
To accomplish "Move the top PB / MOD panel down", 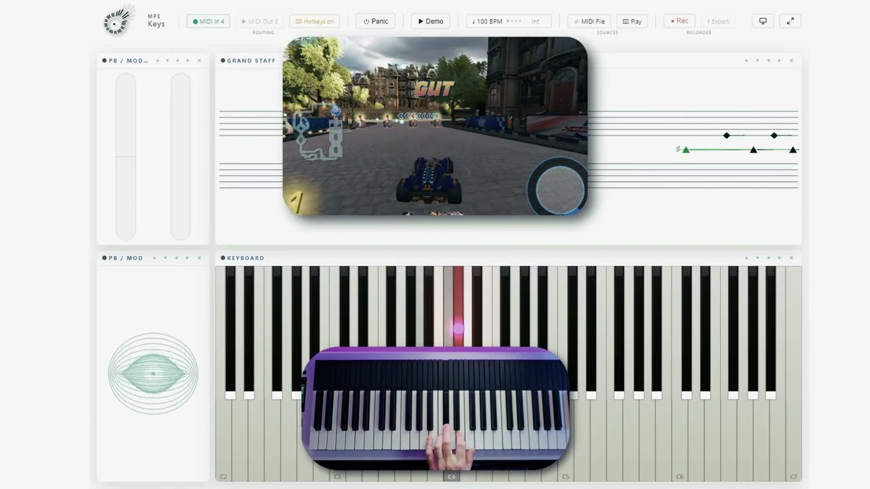I will [167, 60].
